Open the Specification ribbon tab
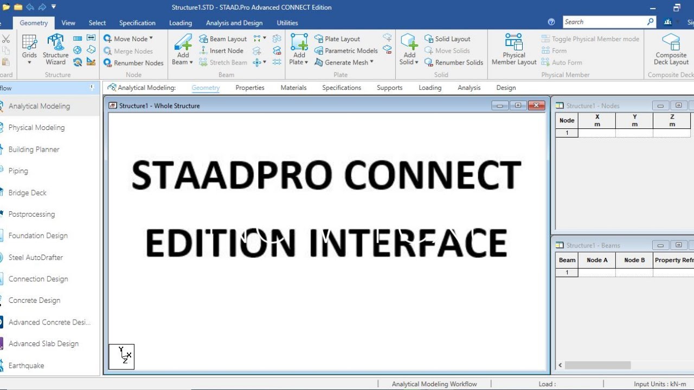The image size is (694, 390). (x=137, y=23)
